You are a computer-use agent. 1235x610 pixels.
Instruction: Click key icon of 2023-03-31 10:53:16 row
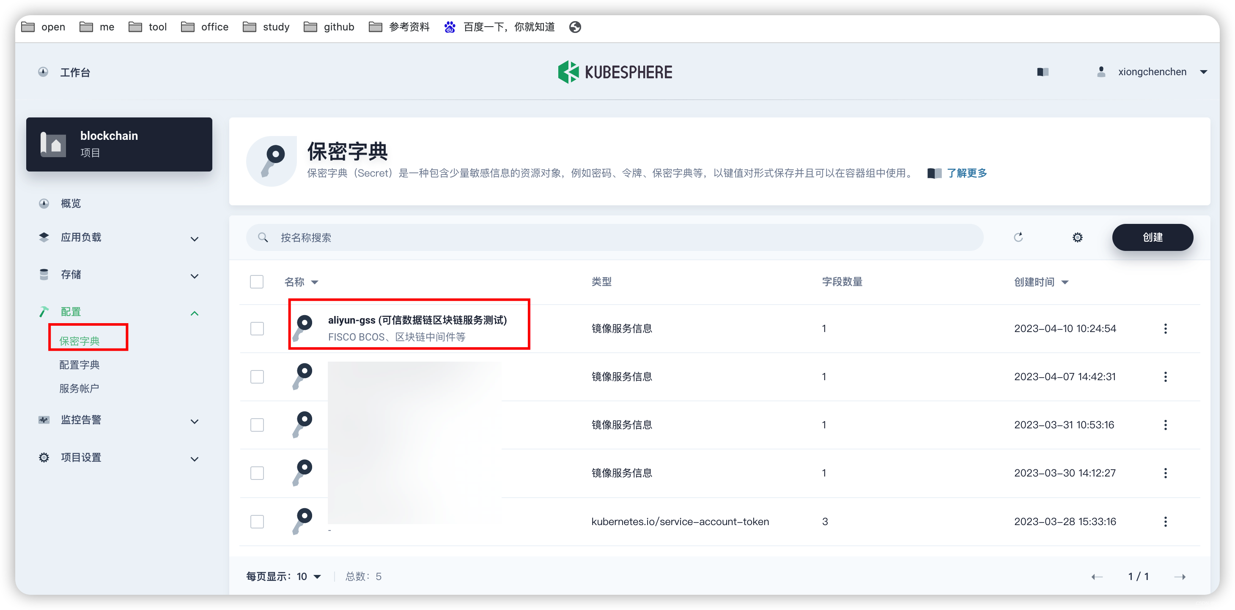(302, 424)
